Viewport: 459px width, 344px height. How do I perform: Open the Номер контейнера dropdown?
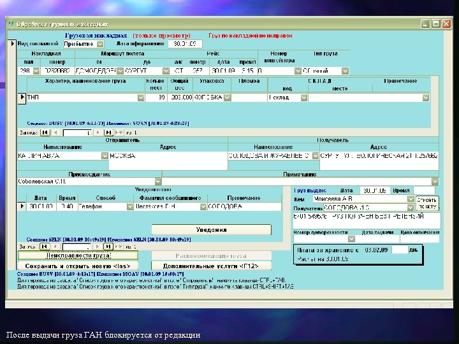[298, 71]
